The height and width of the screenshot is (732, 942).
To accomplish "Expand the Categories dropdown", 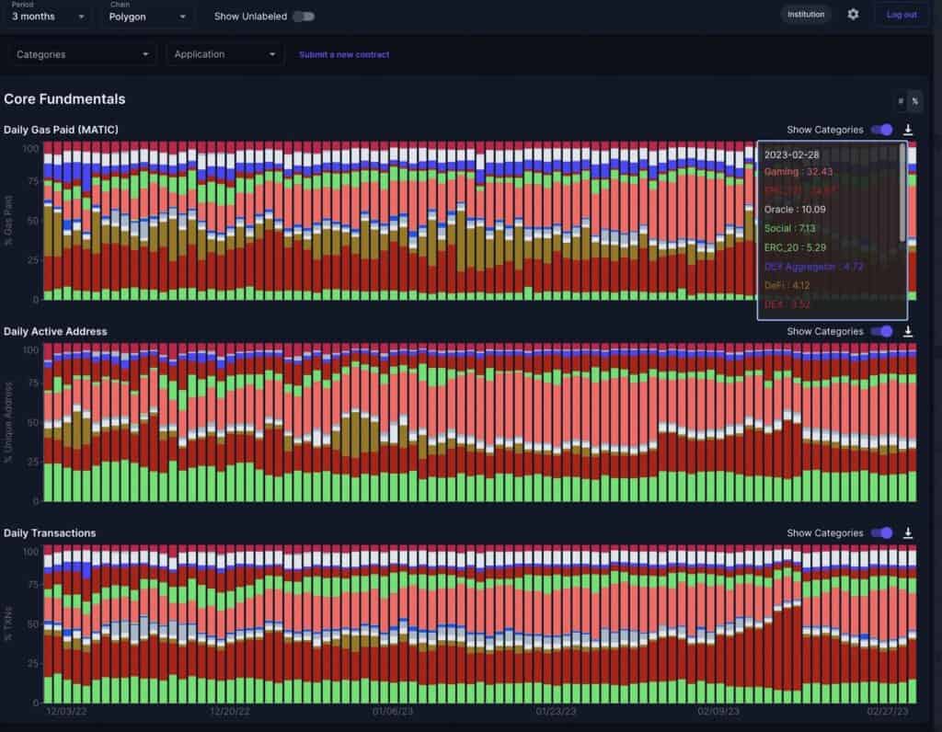I will pos(82,54).
